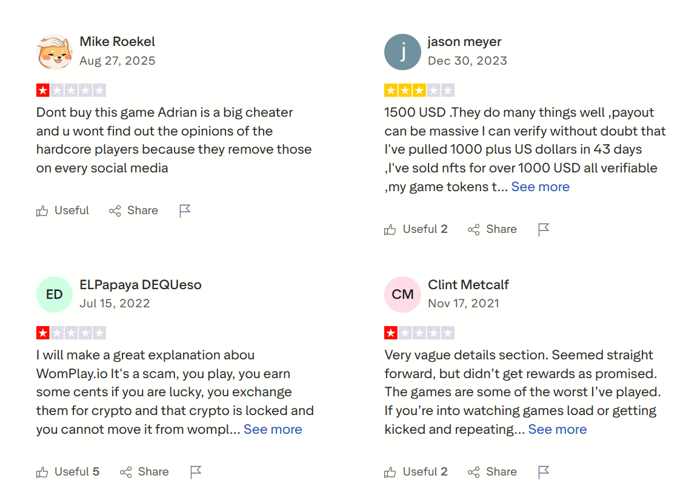Click the thumbs-up icon on Mike Roekel's review
This screenshot has width=683, height=487.
click(42, 211)
